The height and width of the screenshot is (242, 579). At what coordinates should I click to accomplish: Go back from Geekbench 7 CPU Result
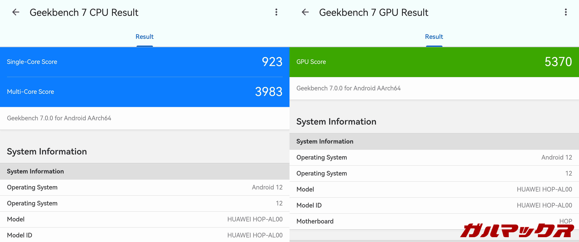click(x=16, y=12)
